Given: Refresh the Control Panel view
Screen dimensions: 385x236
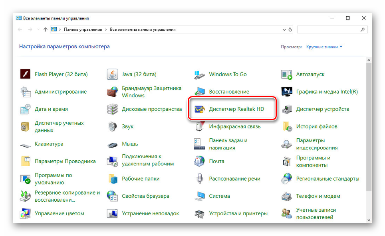Looking at the screenshot, I should click(x=290, y=29).
